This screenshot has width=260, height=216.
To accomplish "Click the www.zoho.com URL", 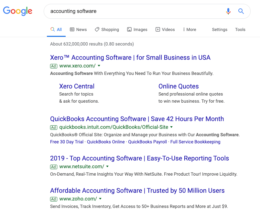I will pyautogui.click(x=78, y=199).
